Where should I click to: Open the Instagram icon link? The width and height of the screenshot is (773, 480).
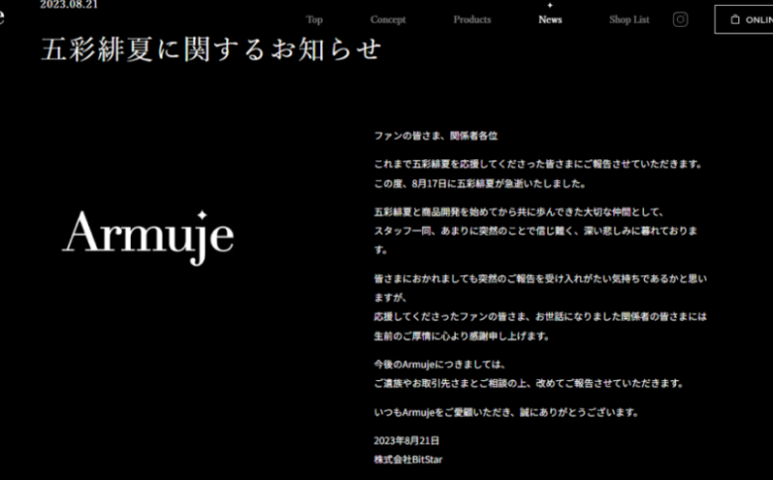pos(680,19)
